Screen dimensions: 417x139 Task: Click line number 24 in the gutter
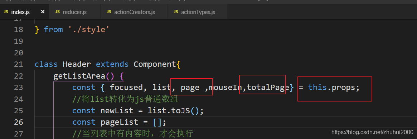pyautogui.click(x=18, y=99)
